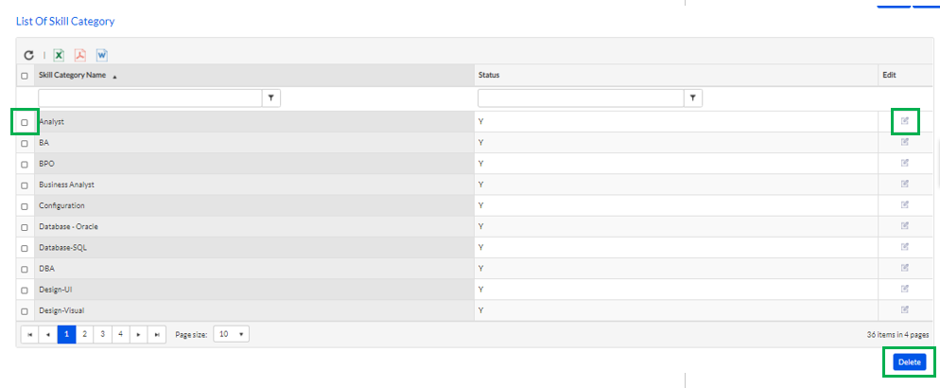940x388 pixels.
Task: Sort by Skill Category Name header
Action: [72, 76]
